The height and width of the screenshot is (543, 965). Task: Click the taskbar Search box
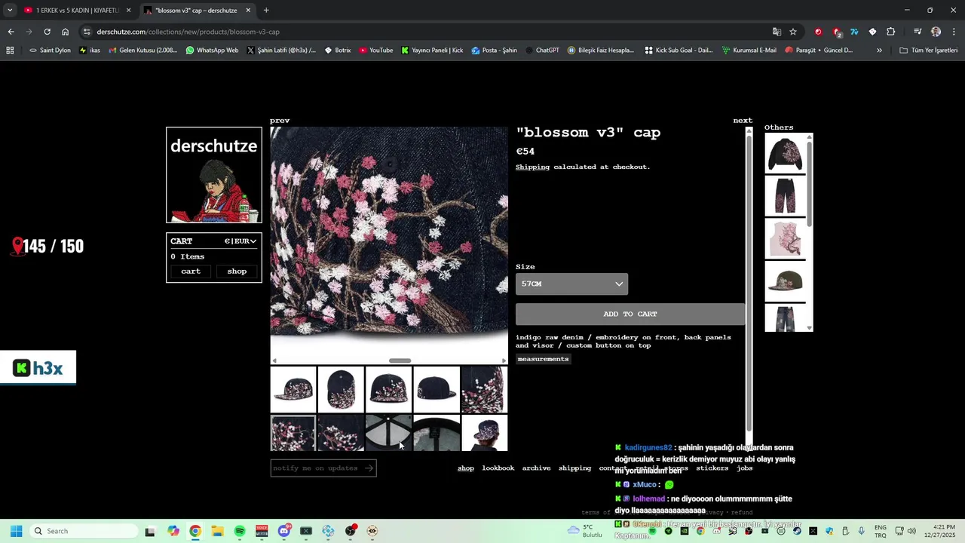[x=84, y=531]
